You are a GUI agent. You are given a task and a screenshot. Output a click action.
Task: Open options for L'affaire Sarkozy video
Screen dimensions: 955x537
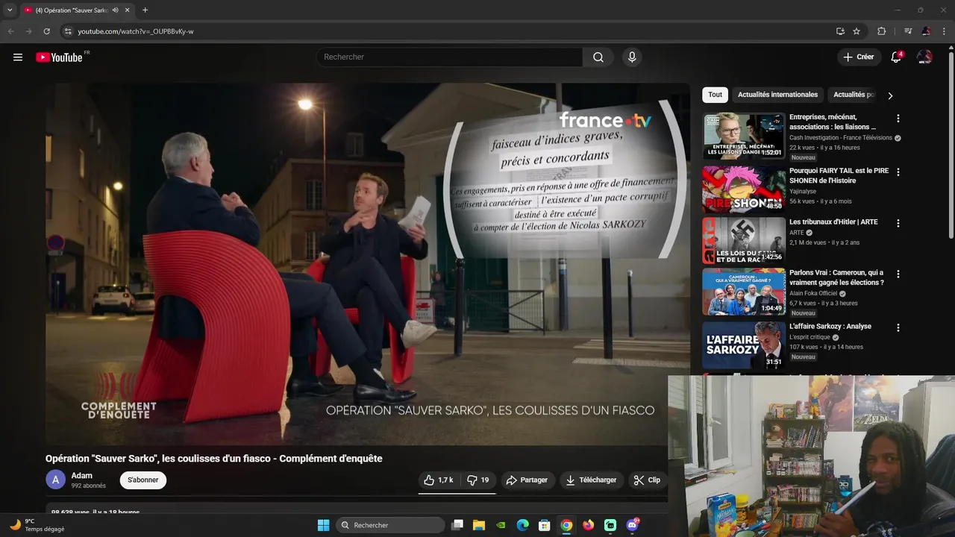(898, 327)
